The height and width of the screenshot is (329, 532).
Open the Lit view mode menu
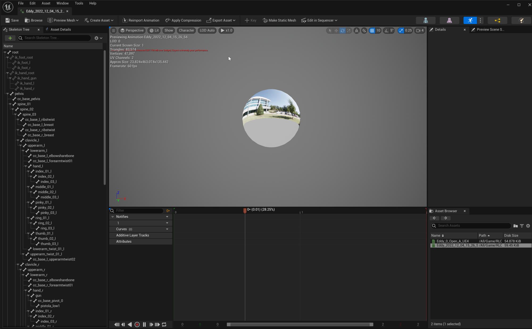pos(154,30)
